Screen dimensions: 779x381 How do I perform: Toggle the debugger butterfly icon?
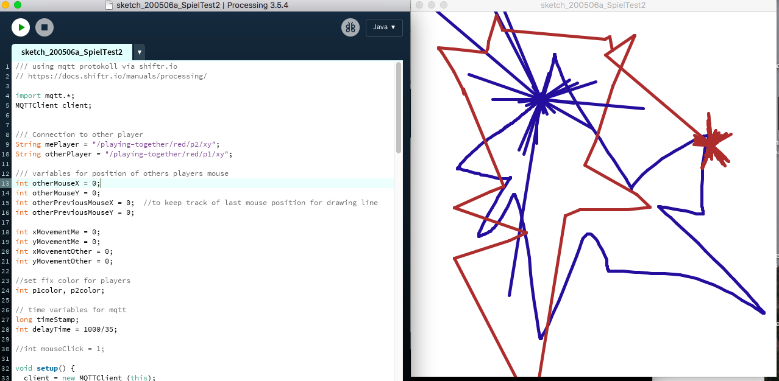[350, 27]
